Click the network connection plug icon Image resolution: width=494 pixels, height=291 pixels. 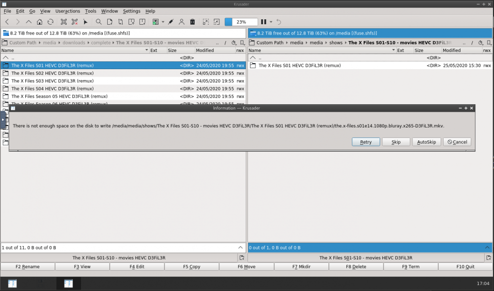click(171, 22)
